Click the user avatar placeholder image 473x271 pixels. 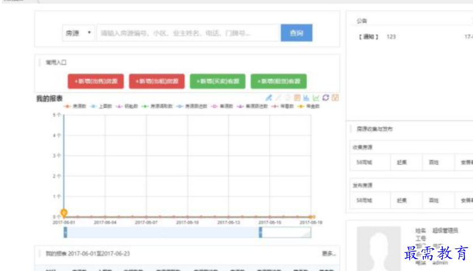click(x=379, y=248)
